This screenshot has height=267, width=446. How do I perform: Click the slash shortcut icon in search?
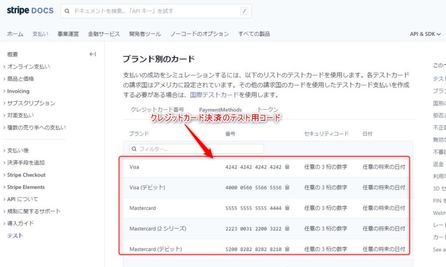pyautogui.click(x=244, y=11)
